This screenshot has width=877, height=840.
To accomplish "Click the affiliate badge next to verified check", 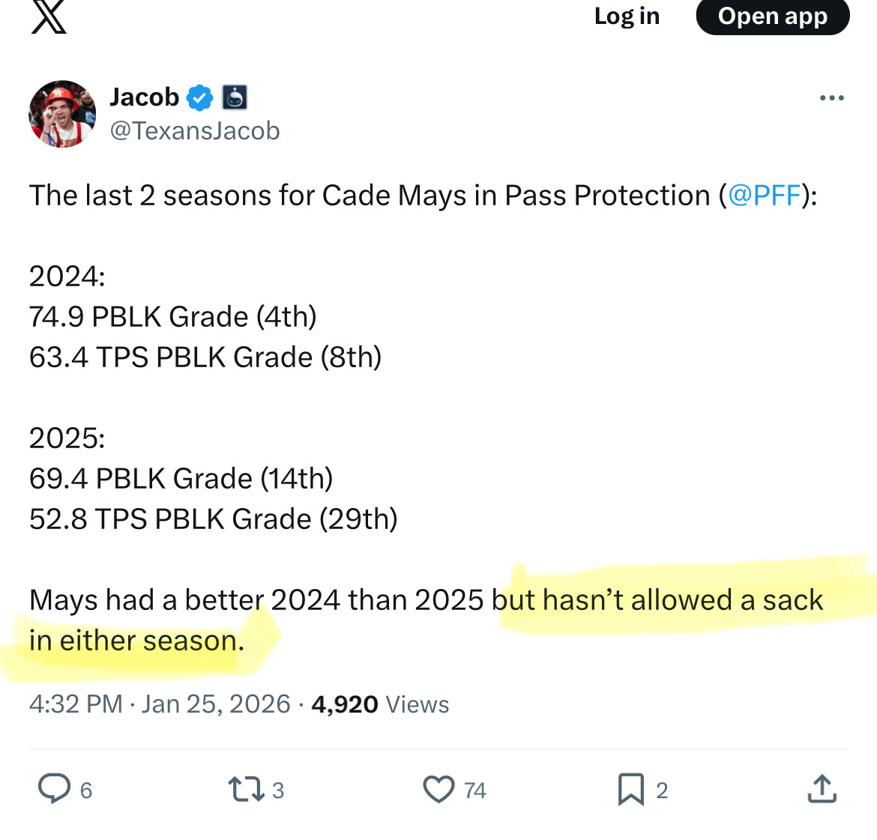I will 235,97.
